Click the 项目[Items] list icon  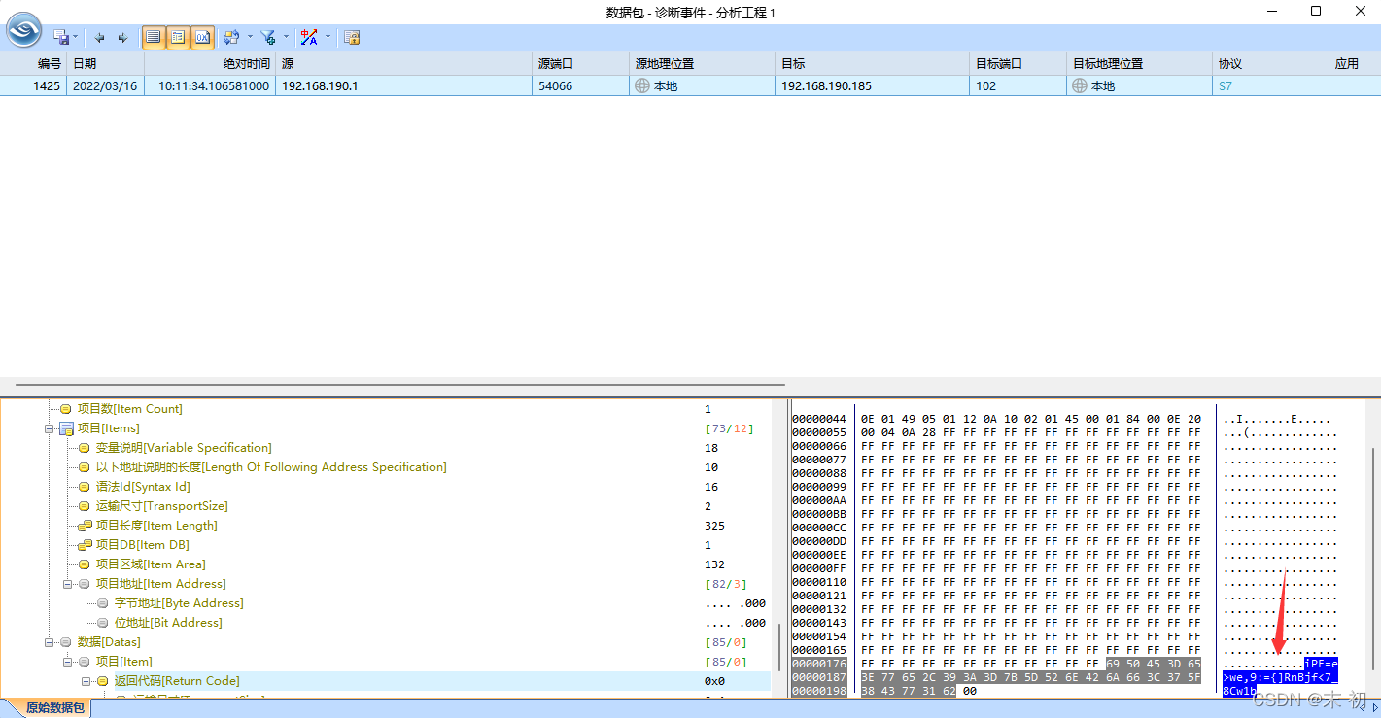[x=66, y=428]
